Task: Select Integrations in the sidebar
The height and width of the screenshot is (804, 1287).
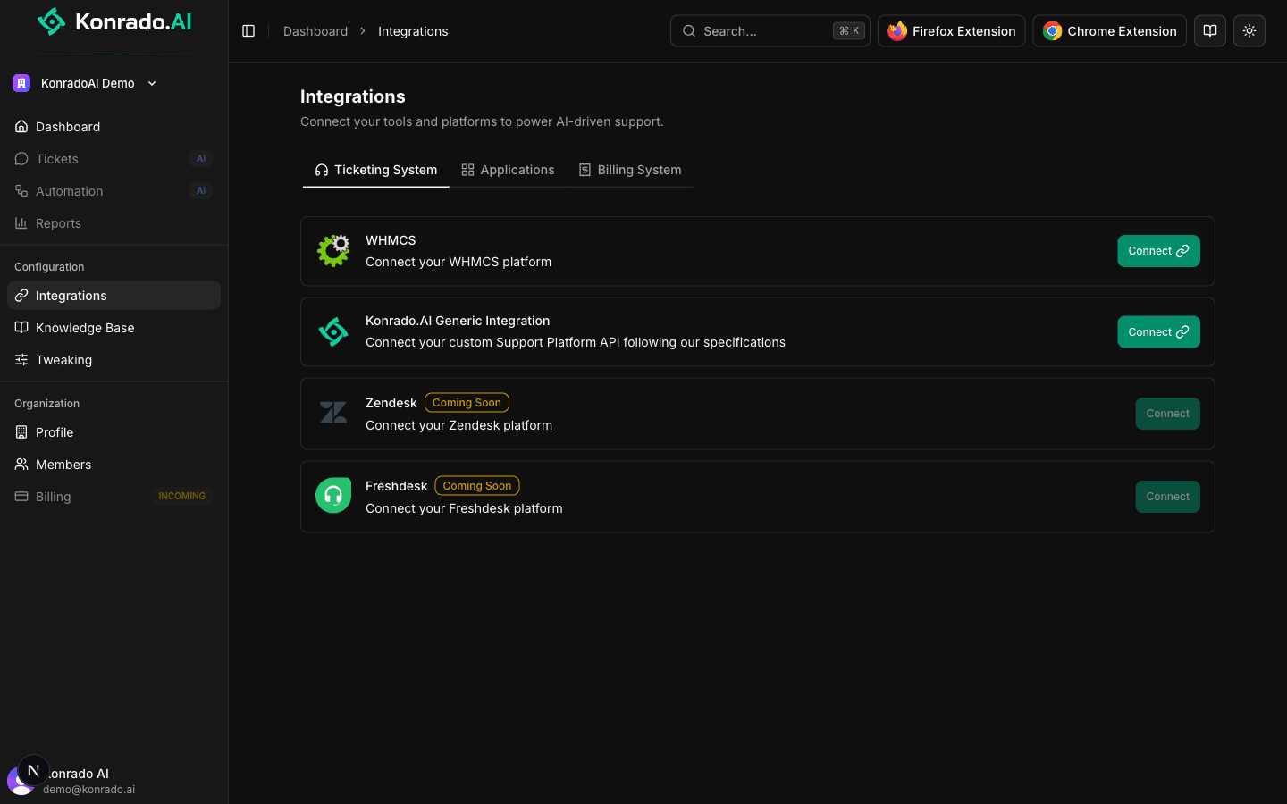Action: coord(114,296)
